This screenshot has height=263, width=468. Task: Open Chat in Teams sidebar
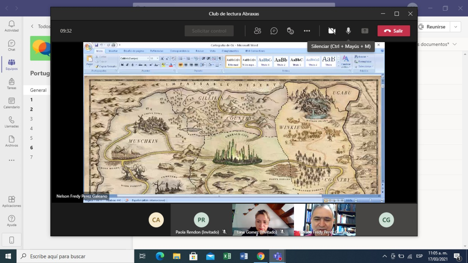click(12, 45)
